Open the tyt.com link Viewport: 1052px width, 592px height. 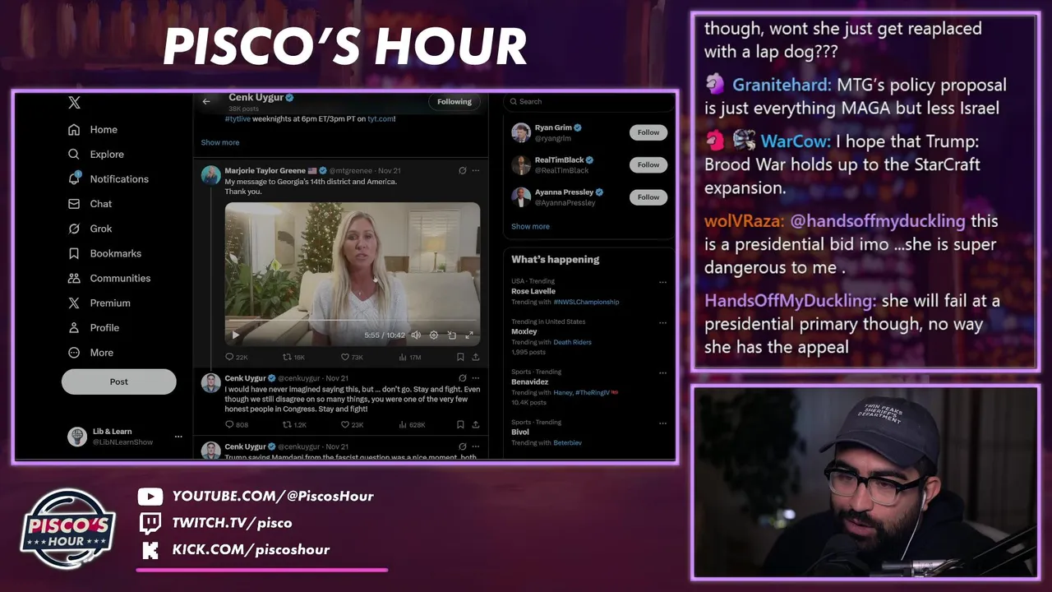pos(381,118)
